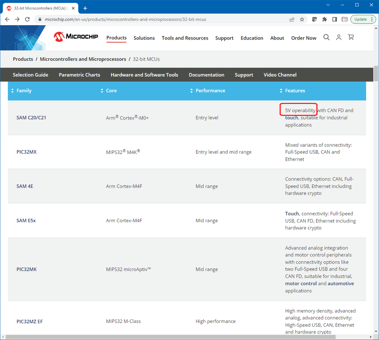Select the PIC32MZ EF family cell
Viewport: 379px width, 340px height.
(30, 322)
